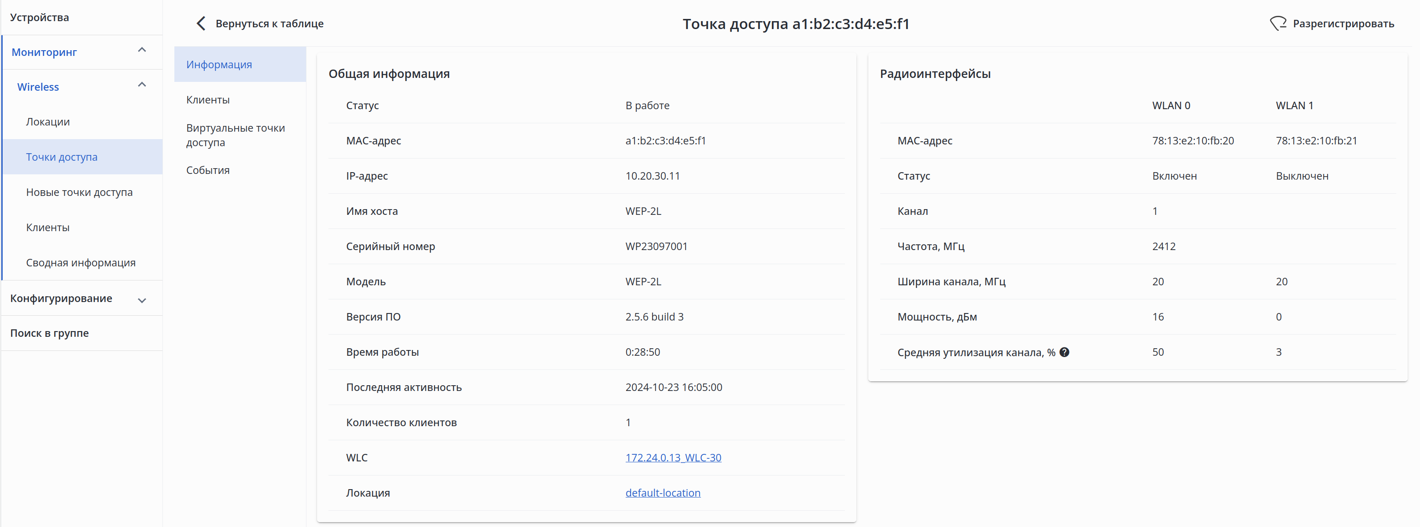The width and height of the screenshot is (1420, 527).
Task: Go to Сводная информация page
Action: 81,263
